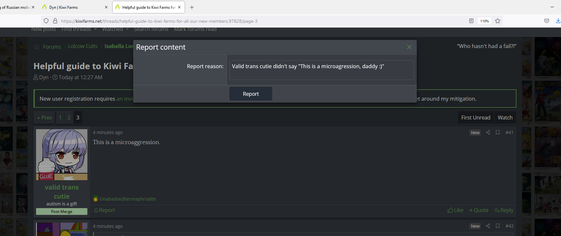Image resolution: width=561 pixels, height=236 pixels.
Task: Open the 4 minutes ago timestamp of post #41
Action: [108, 132]
